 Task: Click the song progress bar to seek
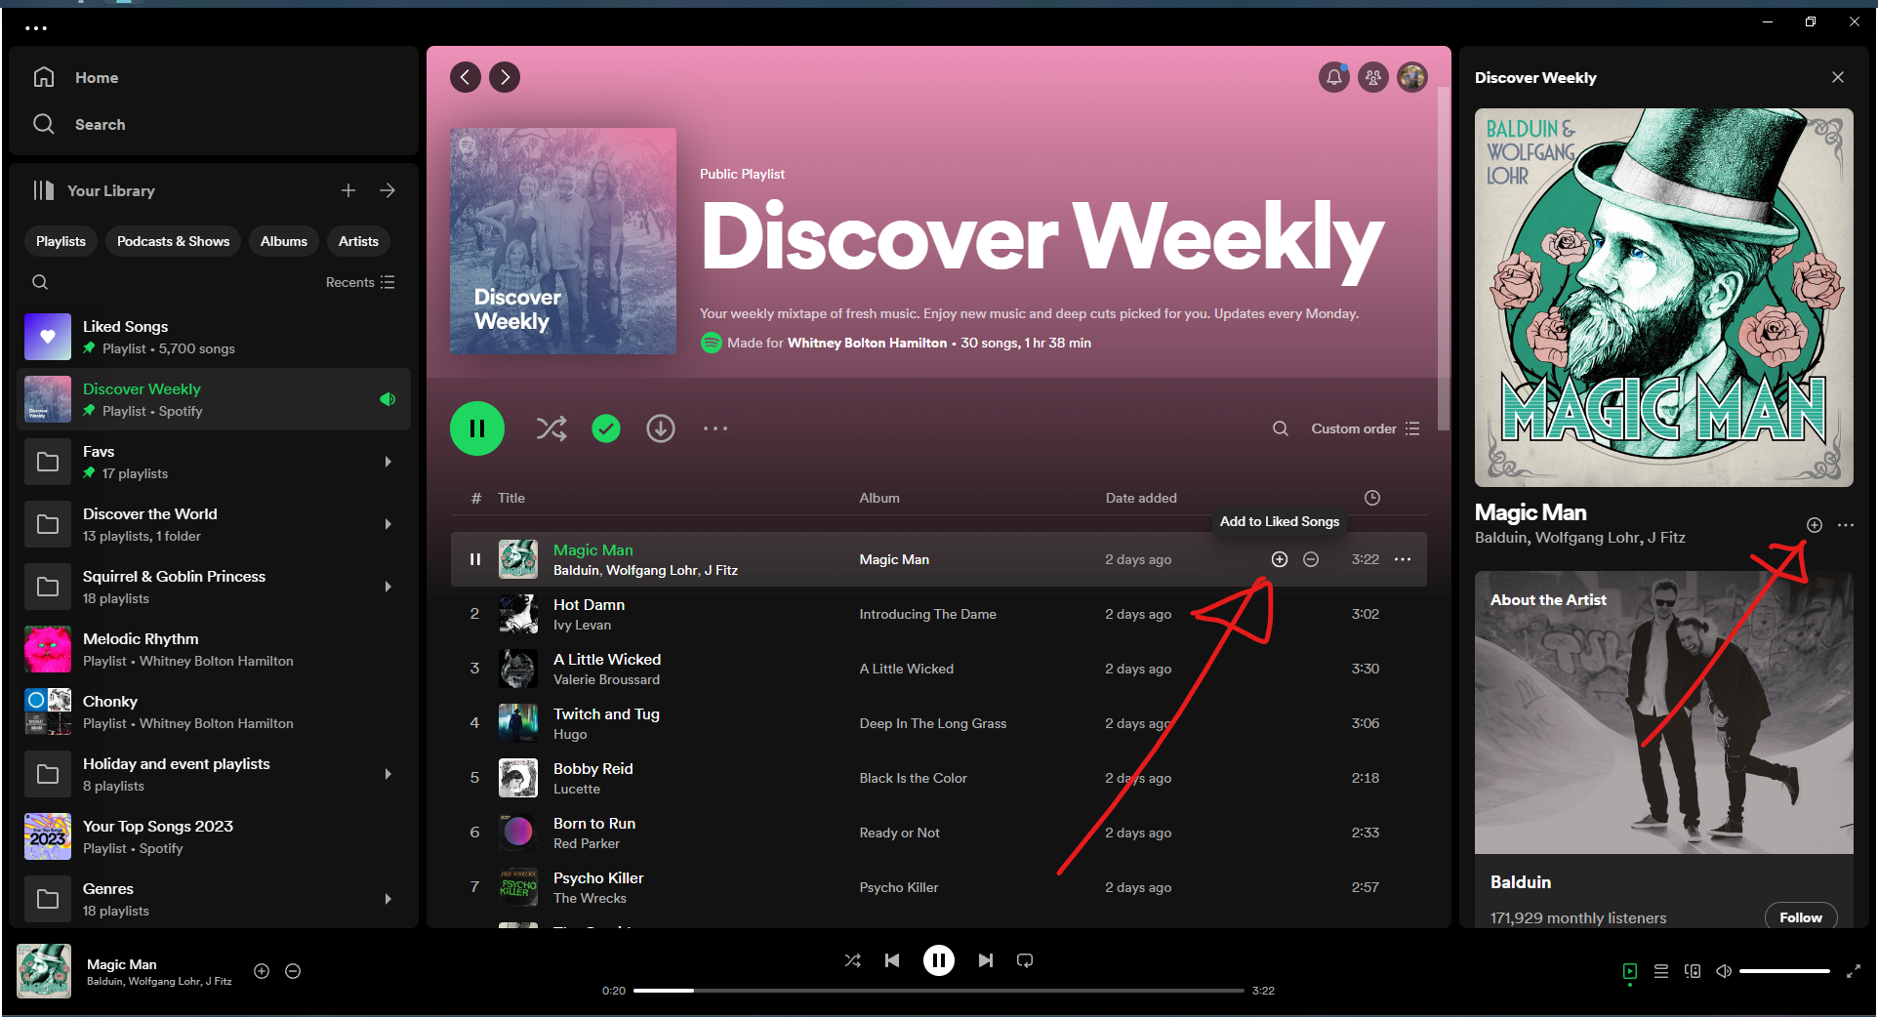coord(937,991)
